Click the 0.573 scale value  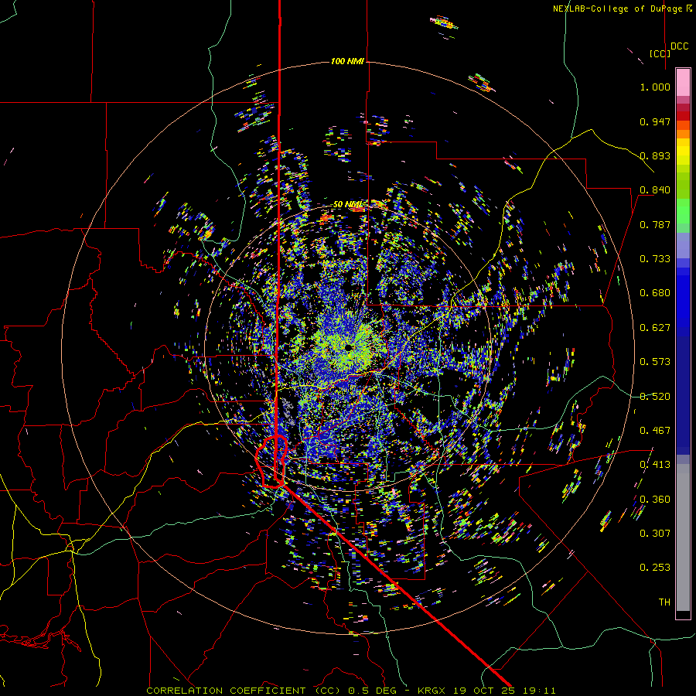tap(655, 362)
